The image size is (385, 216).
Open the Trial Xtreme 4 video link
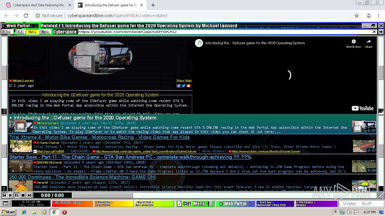(99, 137)
